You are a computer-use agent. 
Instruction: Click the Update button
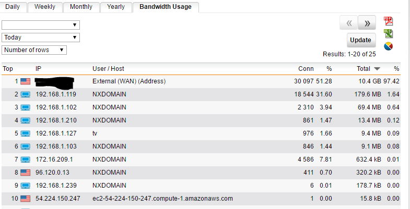point(361,40)
